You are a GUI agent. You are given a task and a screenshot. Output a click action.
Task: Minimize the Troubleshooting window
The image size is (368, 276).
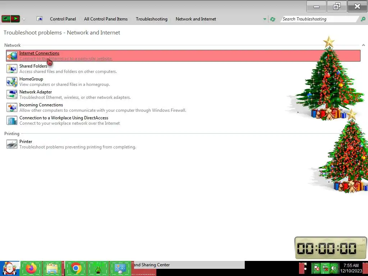[x=316, y=6]
